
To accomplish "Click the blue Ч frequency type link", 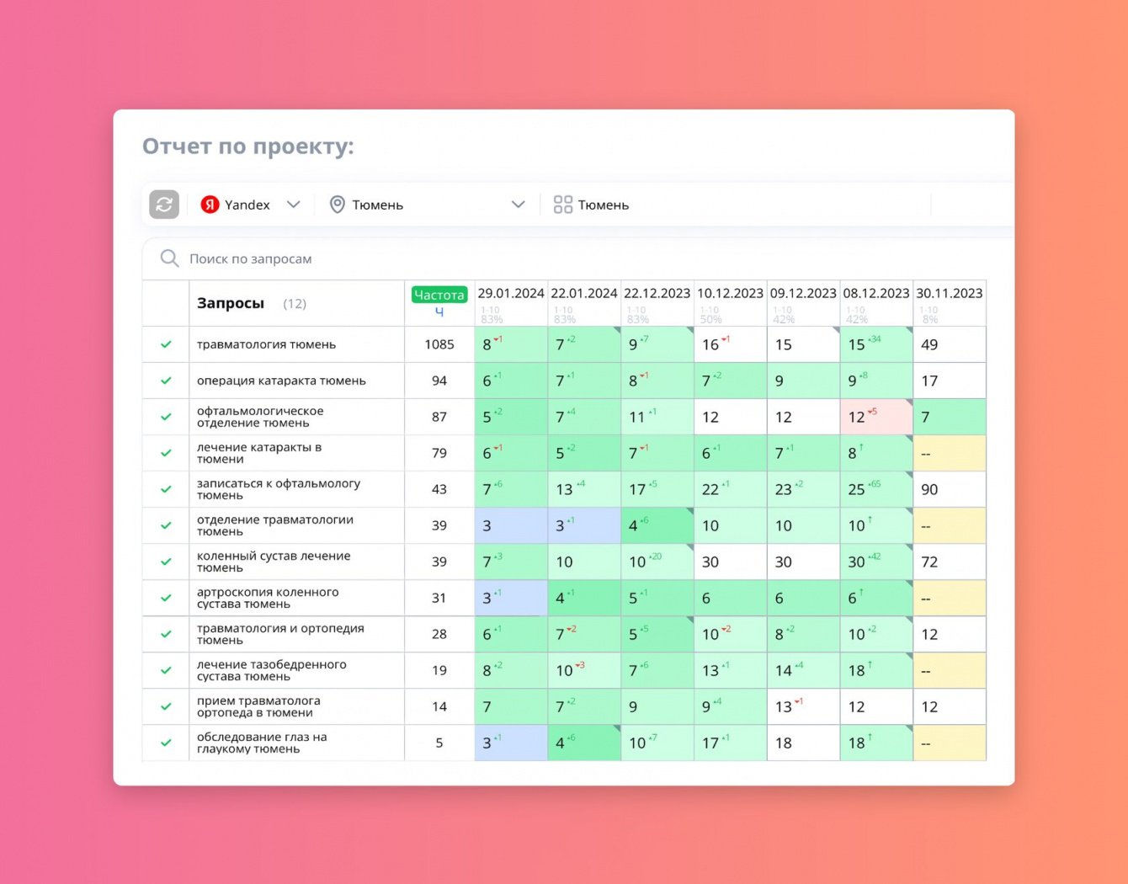I will 439,312.
